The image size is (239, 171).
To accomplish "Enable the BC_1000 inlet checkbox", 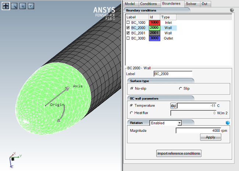I will pyautogui.click(x=128, y=23).
